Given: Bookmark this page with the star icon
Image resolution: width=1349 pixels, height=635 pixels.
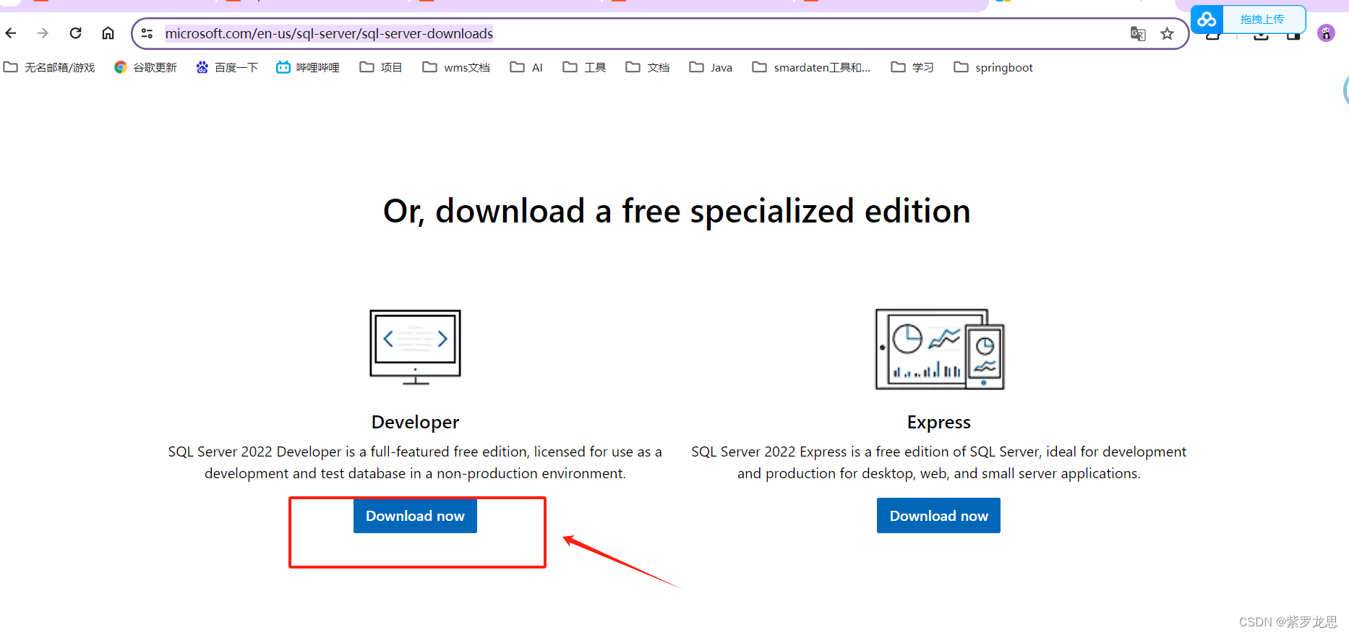Looking at the screenshot, I should (x=1167, y=33).
